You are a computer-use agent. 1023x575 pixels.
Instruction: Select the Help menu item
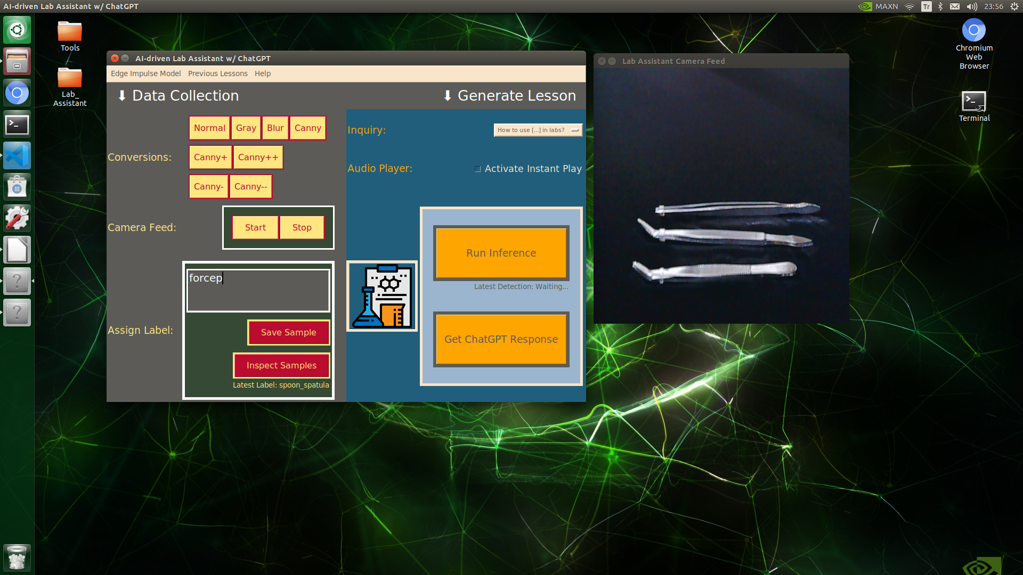click(x=262, y=73)
